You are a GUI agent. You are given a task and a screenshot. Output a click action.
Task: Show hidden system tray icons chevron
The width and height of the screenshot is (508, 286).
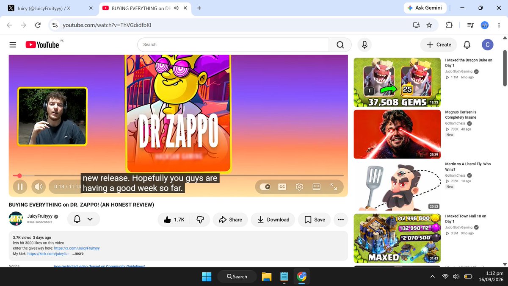(432, 277)
